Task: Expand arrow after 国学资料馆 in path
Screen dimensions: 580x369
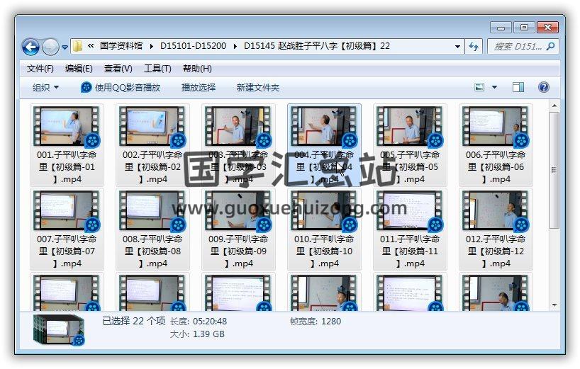Action: click(x=152, y=46)
